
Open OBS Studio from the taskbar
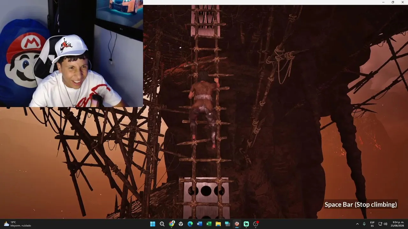coord(256,224)
